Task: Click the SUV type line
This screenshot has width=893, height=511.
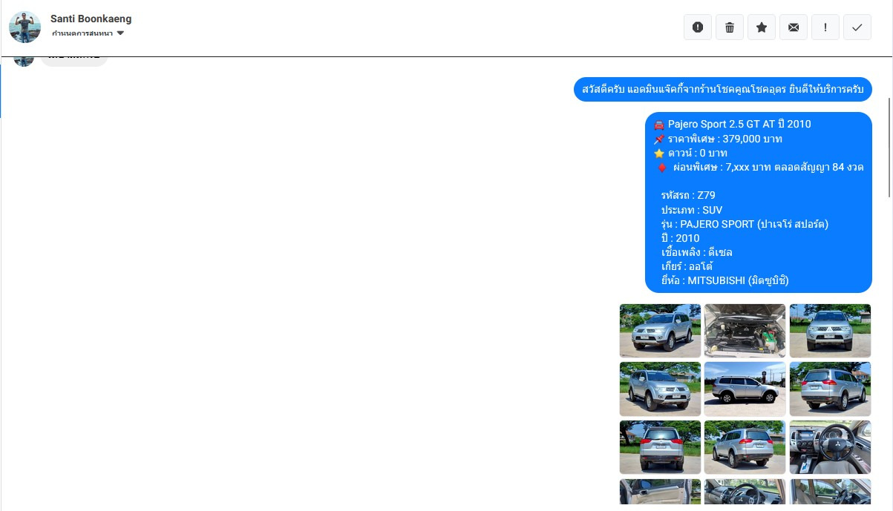Action: coord(692,210)
